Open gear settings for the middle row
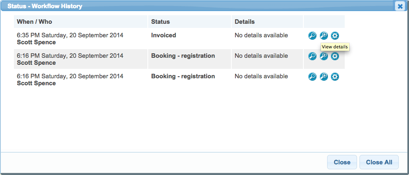Screen dimensions: 409x175 pyautogui.click(x=335, y=56)
